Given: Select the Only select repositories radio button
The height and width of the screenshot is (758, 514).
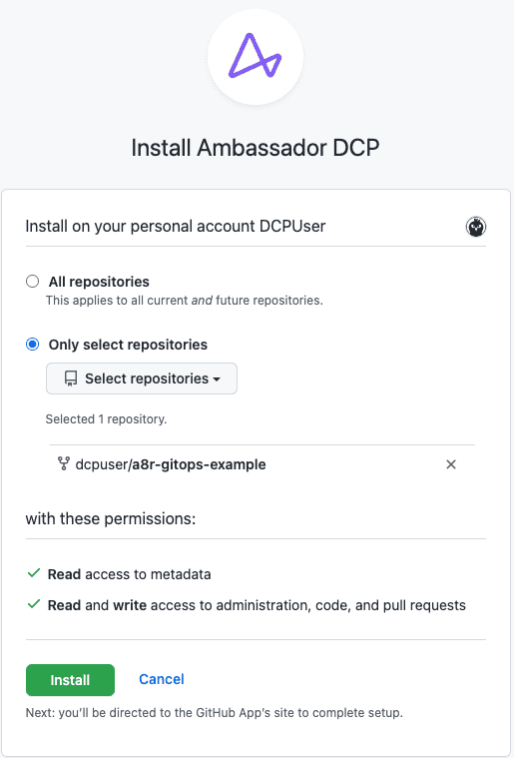Looking at the screenshot, I should 32,345.
